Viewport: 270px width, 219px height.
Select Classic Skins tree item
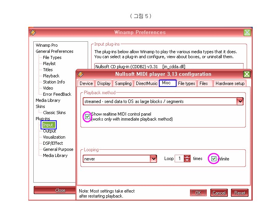(54, 113)
